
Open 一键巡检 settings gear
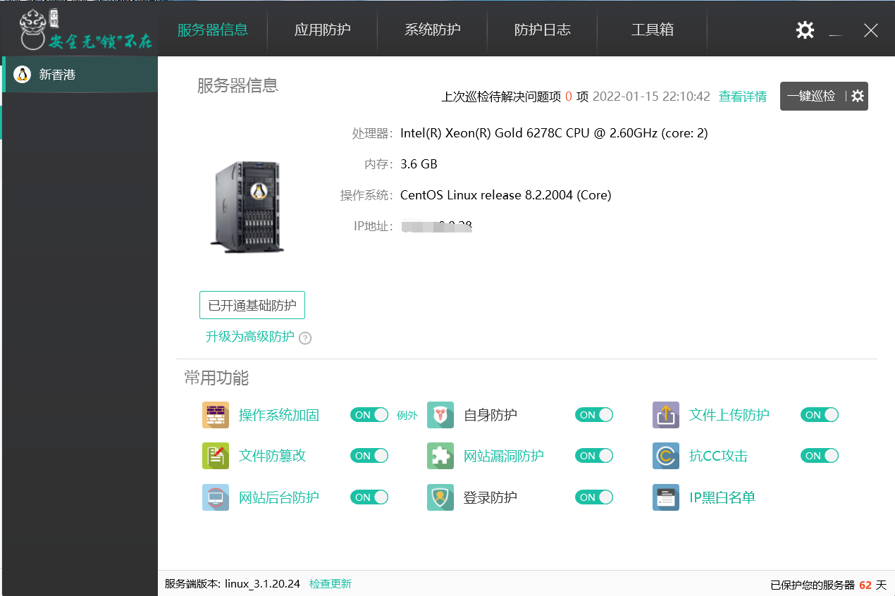click(858, 97)
